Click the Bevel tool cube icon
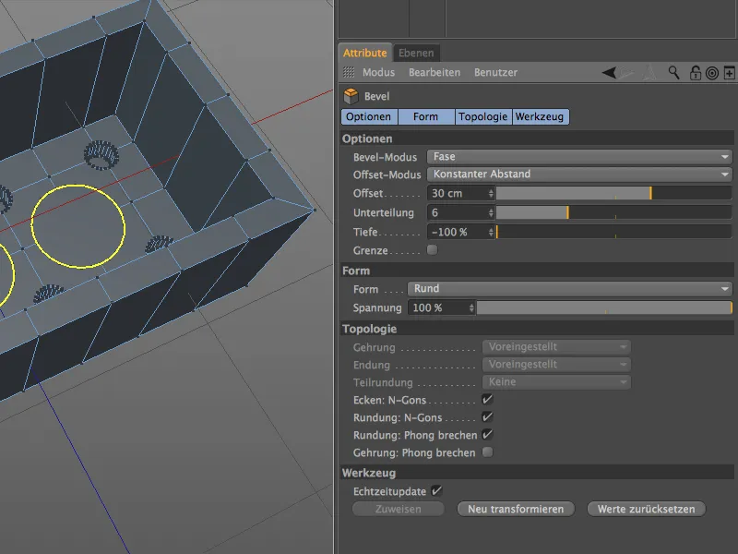 pyautogui.click(x=351, y=96)
